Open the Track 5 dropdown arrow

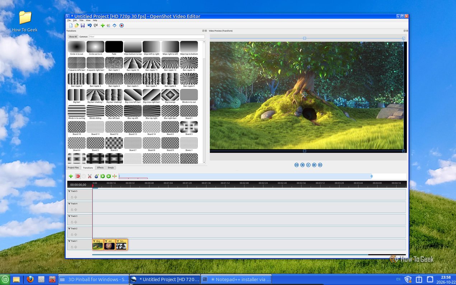(69, 191)
